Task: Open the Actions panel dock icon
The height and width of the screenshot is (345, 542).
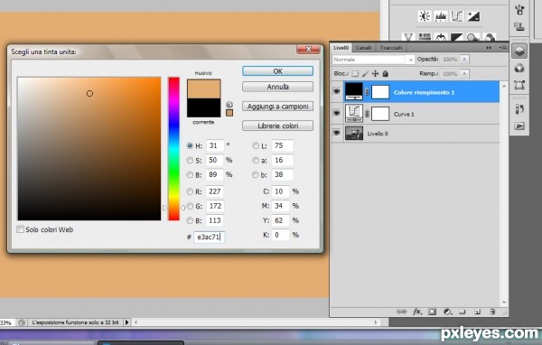Action: pyautogui.click(x=519, y=126)
